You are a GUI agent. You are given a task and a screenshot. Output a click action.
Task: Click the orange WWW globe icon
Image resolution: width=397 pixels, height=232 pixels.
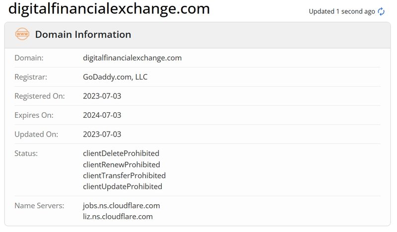(22, 35)
